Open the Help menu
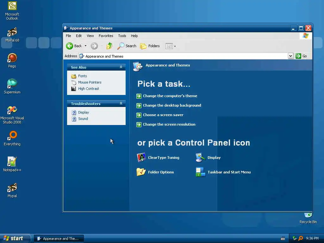This screenshot has height=243, width=324. point(134,36)
